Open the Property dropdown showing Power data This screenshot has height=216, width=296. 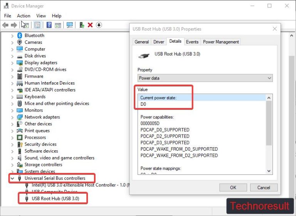[x=205, y=78]
